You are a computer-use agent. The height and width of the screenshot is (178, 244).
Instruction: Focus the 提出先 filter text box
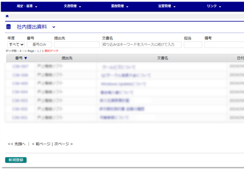[x=77, y=45]
